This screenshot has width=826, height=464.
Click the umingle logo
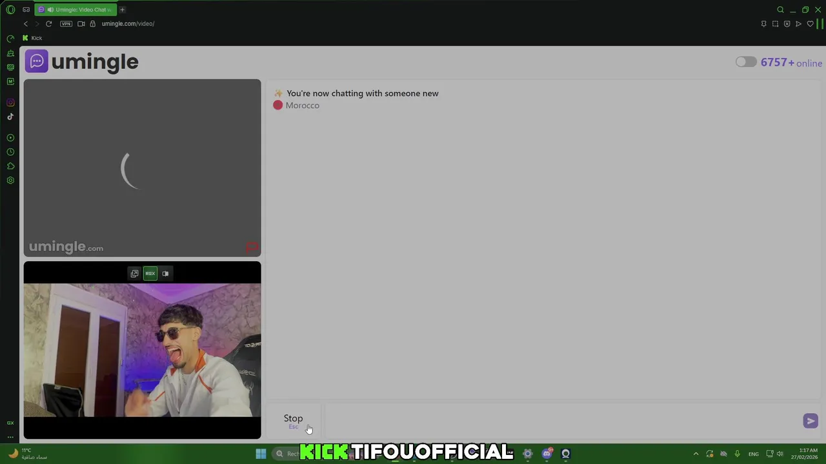pos(82,62)
